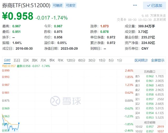Click the 全屏显示 link
This screenshot has height=133, width=168.
coord(157,60)
